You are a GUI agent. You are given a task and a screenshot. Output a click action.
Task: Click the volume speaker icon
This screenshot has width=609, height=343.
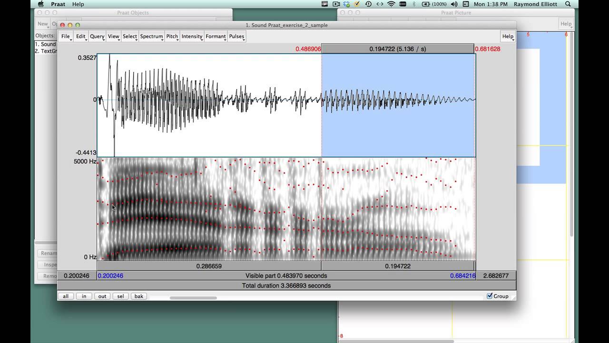(454, 4)
